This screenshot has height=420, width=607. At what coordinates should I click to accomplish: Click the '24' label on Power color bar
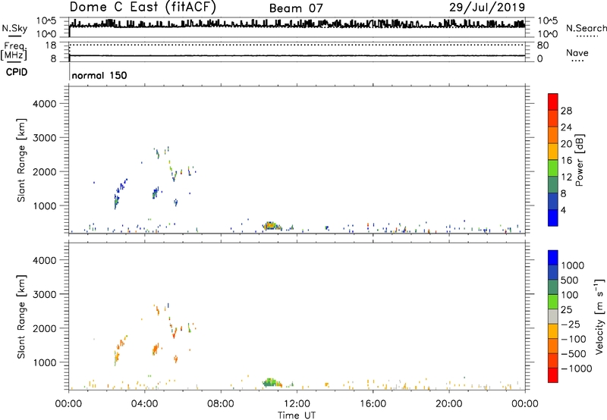tap(566, 127)
